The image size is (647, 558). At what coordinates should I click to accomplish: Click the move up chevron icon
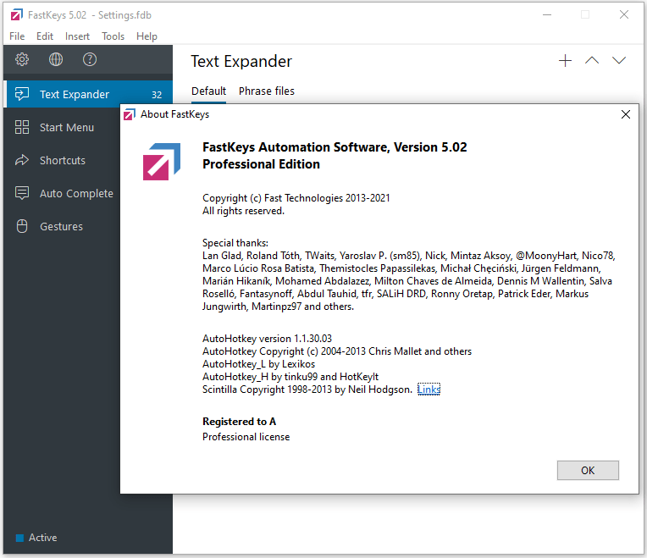tap(592, 61)
